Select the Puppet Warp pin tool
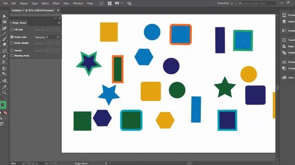The width and height of the screenshot is (295, 165). [x=4, y=56]
